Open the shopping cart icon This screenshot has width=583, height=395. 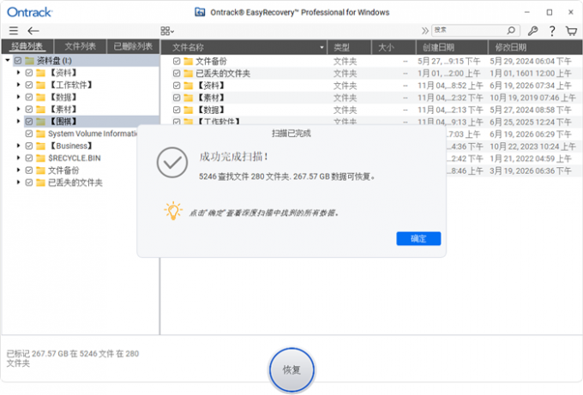click(572, 31)
